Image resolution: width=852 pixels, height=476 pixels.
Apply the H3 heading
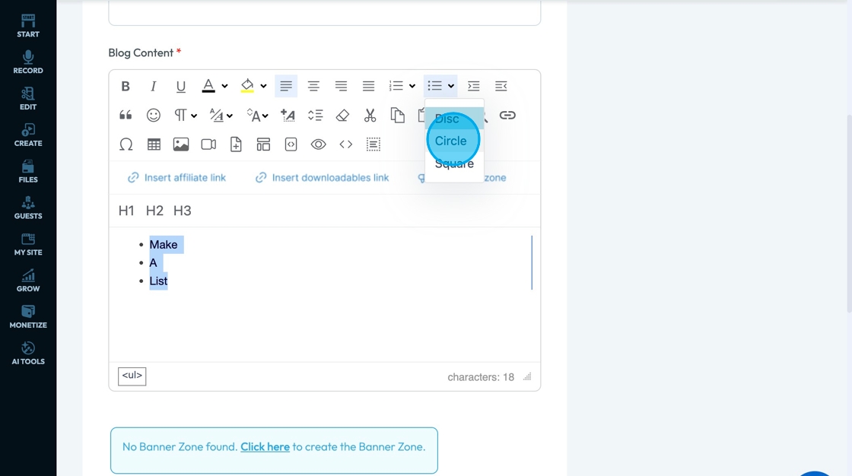click(182, 211)
